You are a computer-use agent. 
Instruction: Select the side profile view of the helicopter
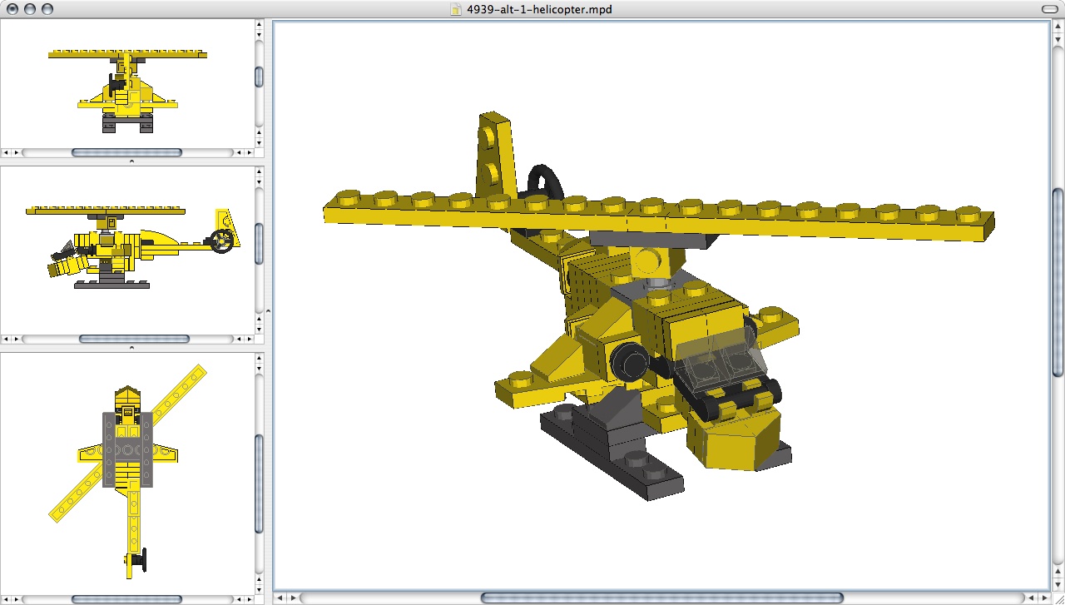pyautogui.click(x=125, y=250)
